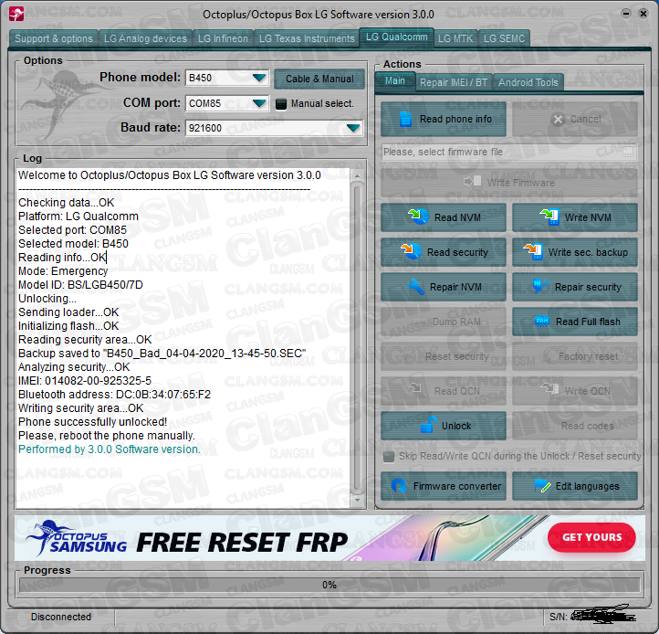
Task: Click the log scrollbar up arrow
Action: [x=357, y=175]
